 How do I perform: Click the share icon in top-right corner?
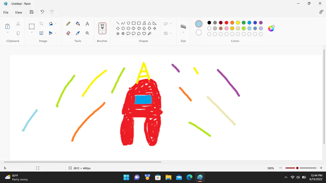[x=321, y=12]
